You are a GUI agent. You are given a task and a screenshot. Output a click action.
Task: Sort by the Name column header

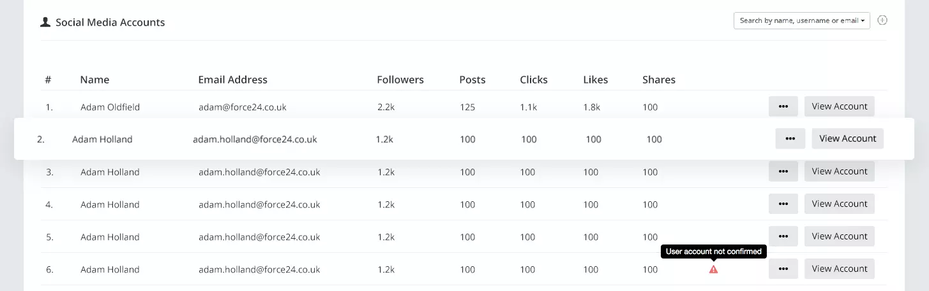[94, 80]
